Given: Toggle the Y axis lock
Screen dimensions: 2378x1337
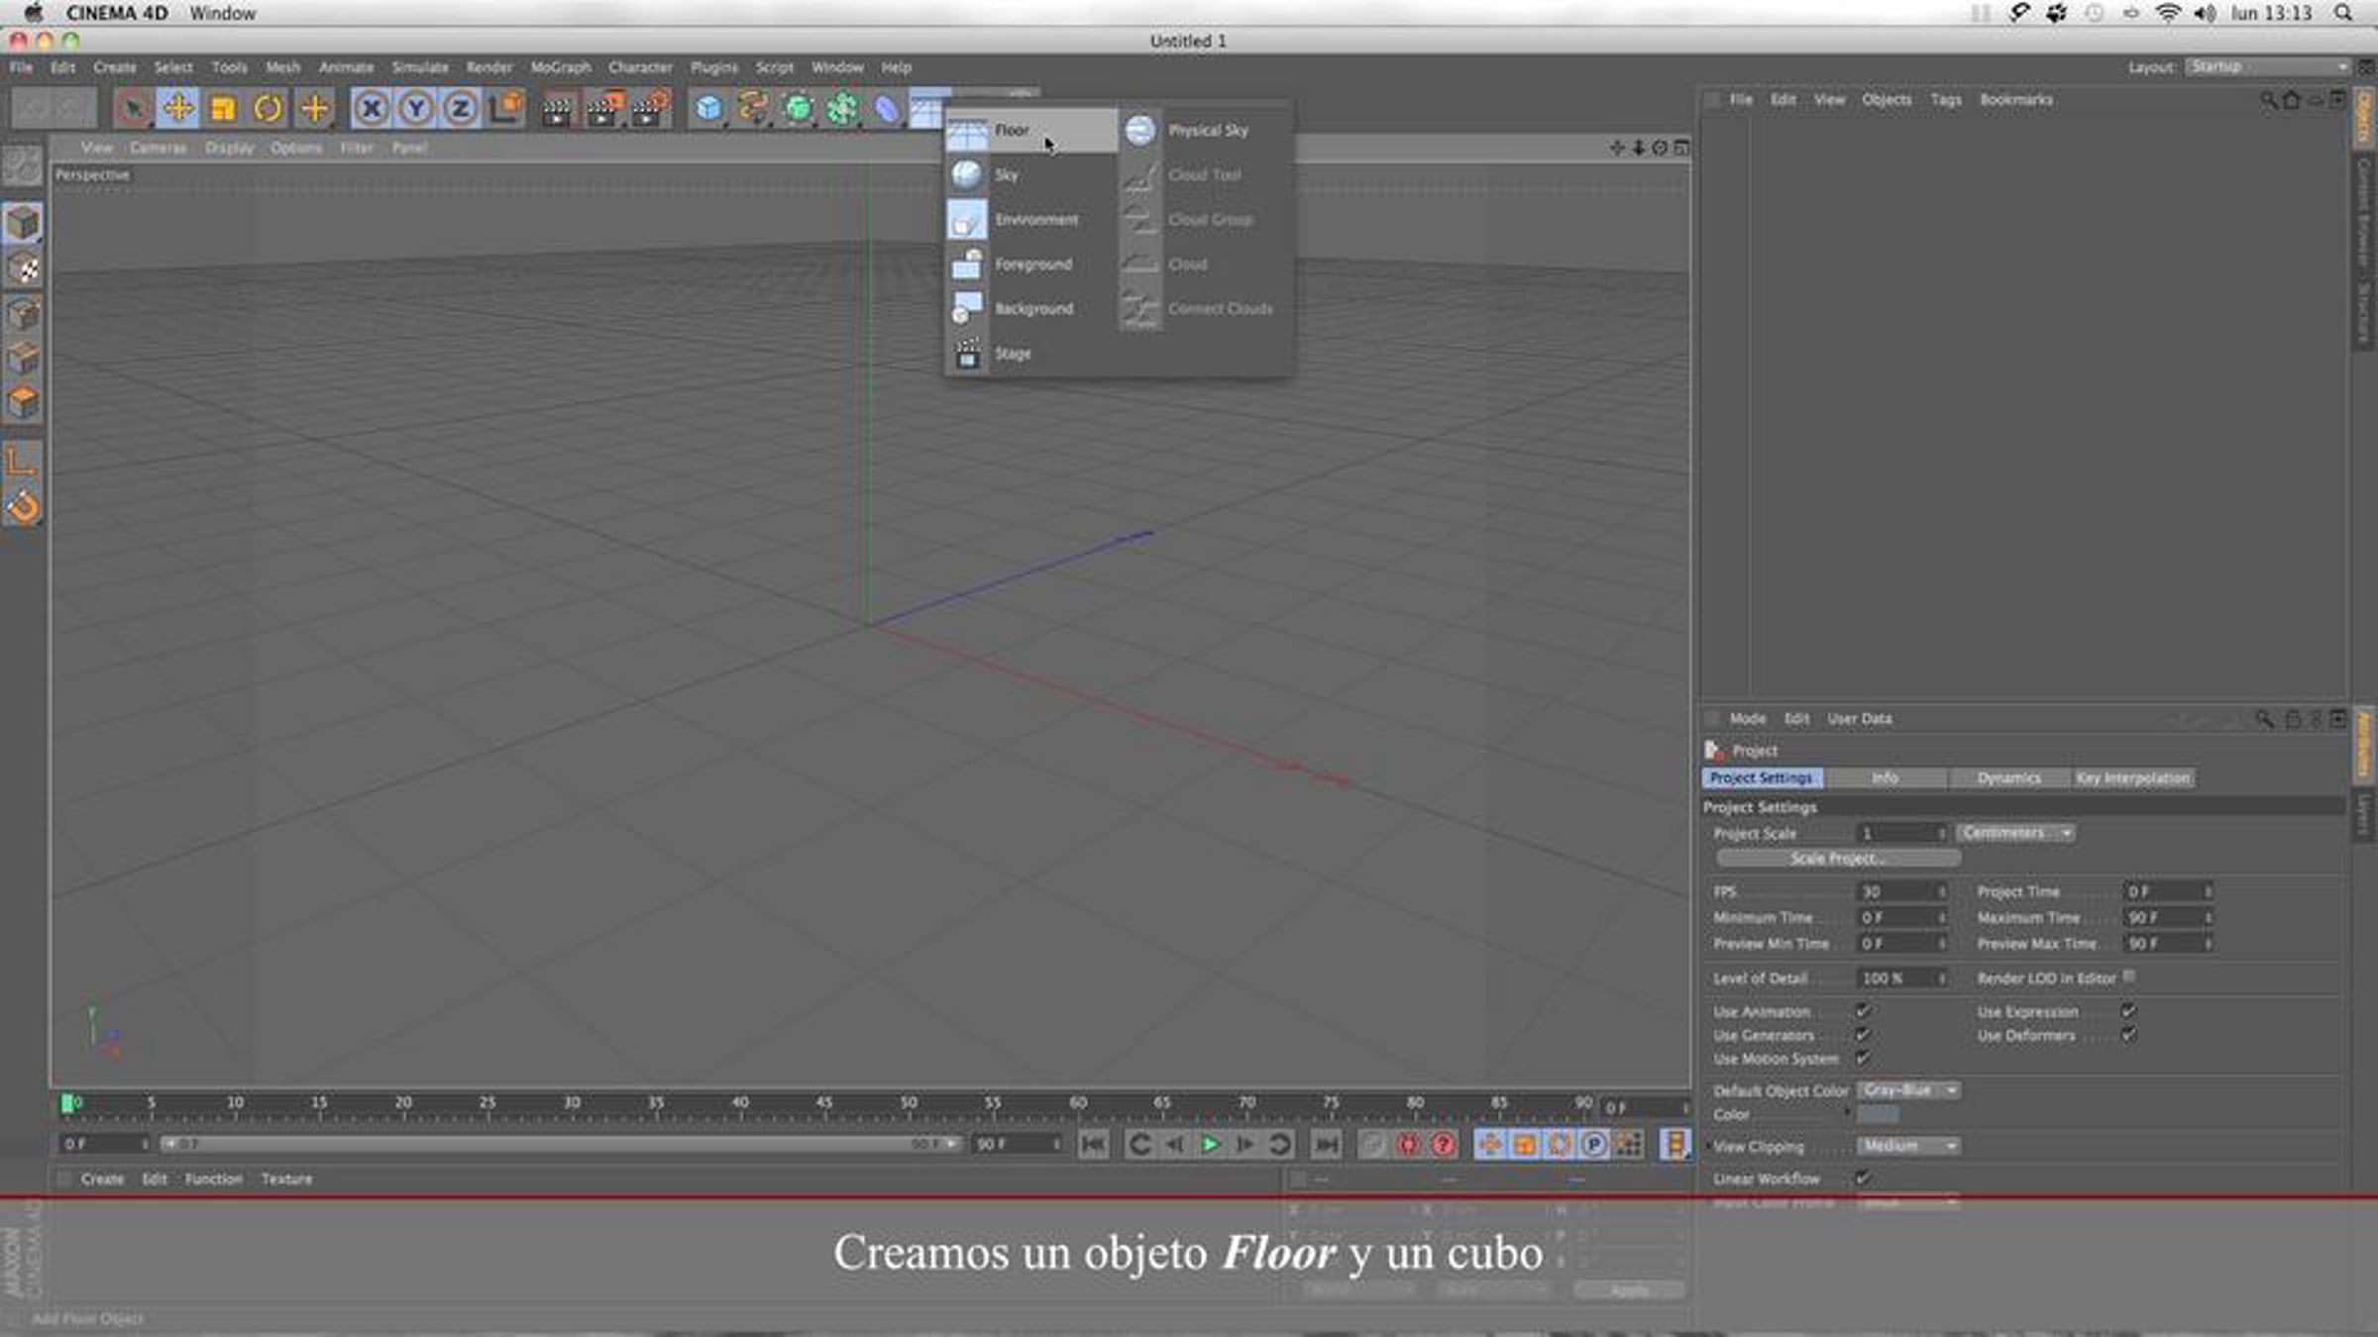Looking at the screenshot, I should point(416,108).
